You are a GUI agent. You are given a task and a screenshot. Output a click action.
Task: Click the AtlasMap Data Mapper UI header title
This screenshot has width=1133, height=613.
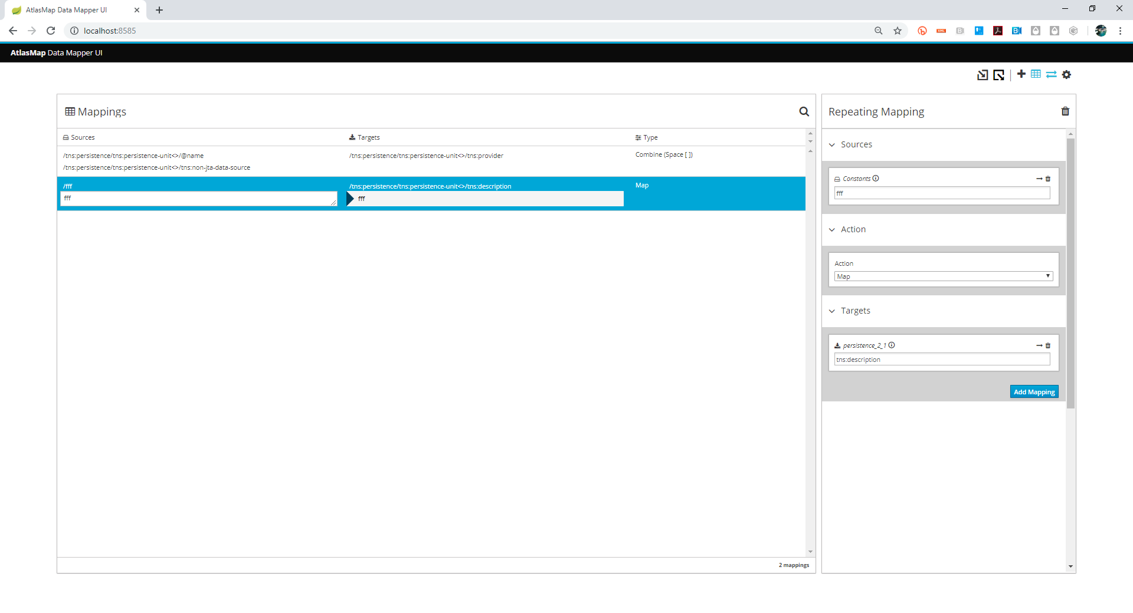(x=57, y=52)
